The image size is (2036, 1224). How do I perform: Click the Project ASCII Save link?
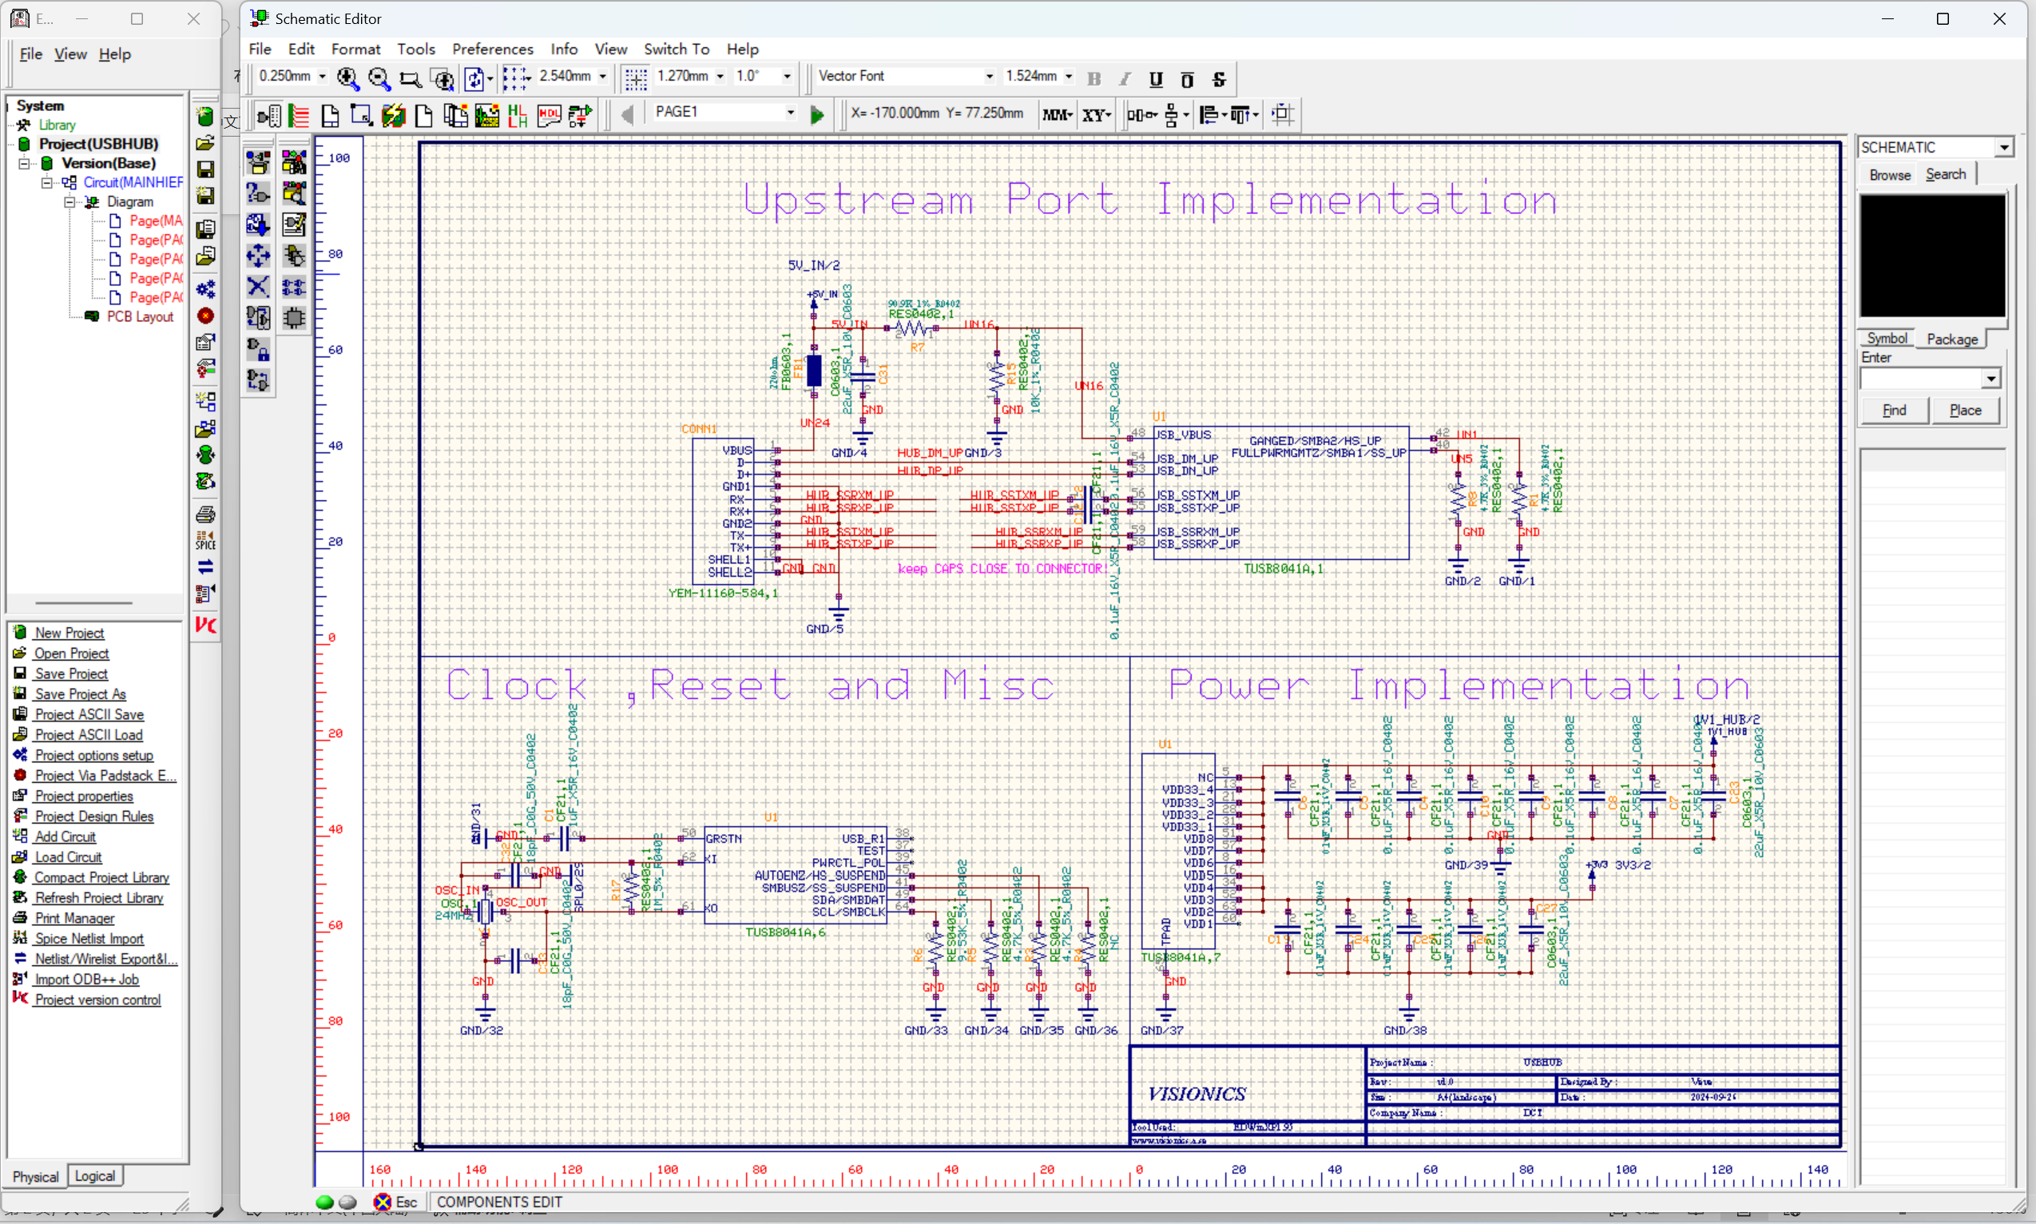click(89, 714)
